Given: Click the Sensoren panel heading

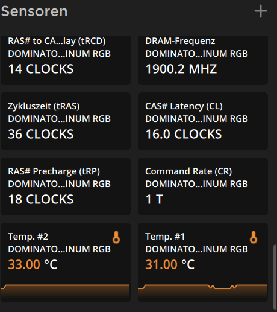Looking at the screenshot, I should pyautogui.click(x=34, y=11).
